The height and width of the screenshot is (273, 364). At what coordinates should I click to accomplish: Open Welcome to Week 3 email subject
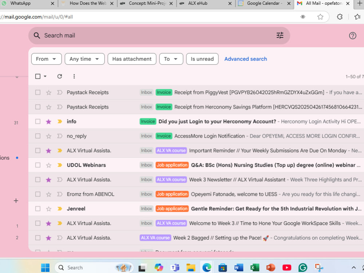tap(265, 223)
